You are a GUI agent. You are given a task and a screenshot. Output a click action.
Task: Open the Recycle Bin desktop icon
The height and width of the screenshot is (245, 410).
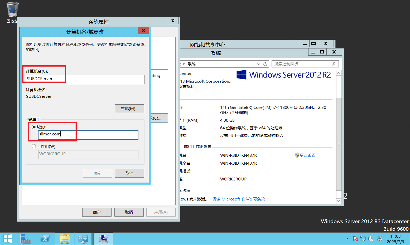pos(12,12)
